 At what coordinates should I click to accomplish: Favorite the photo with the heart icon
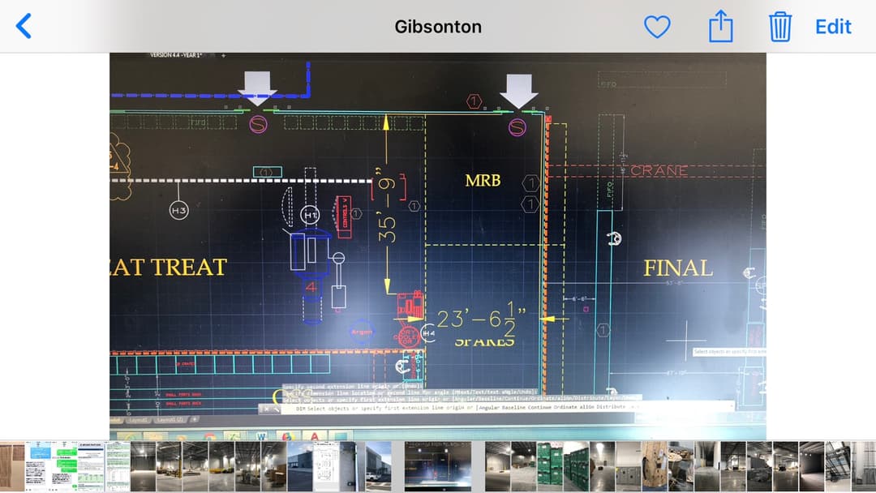coord(657,26)
